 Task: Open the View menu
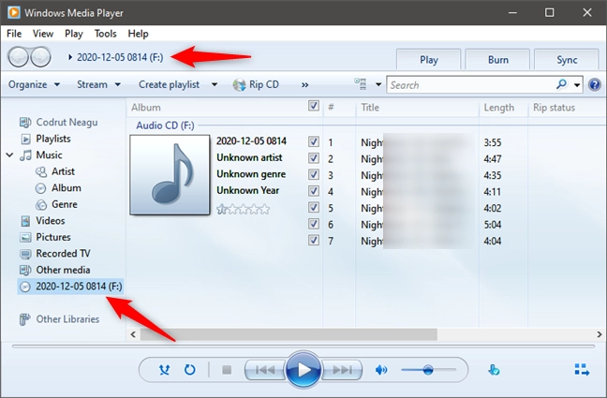click(x=43, y=34)
